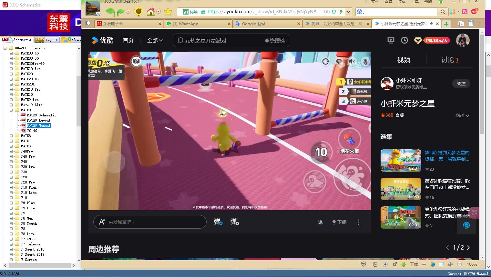Mute audio on the active Youku tab
The width and height of the screenshot is (491, 277).
[x=432, y=24]
